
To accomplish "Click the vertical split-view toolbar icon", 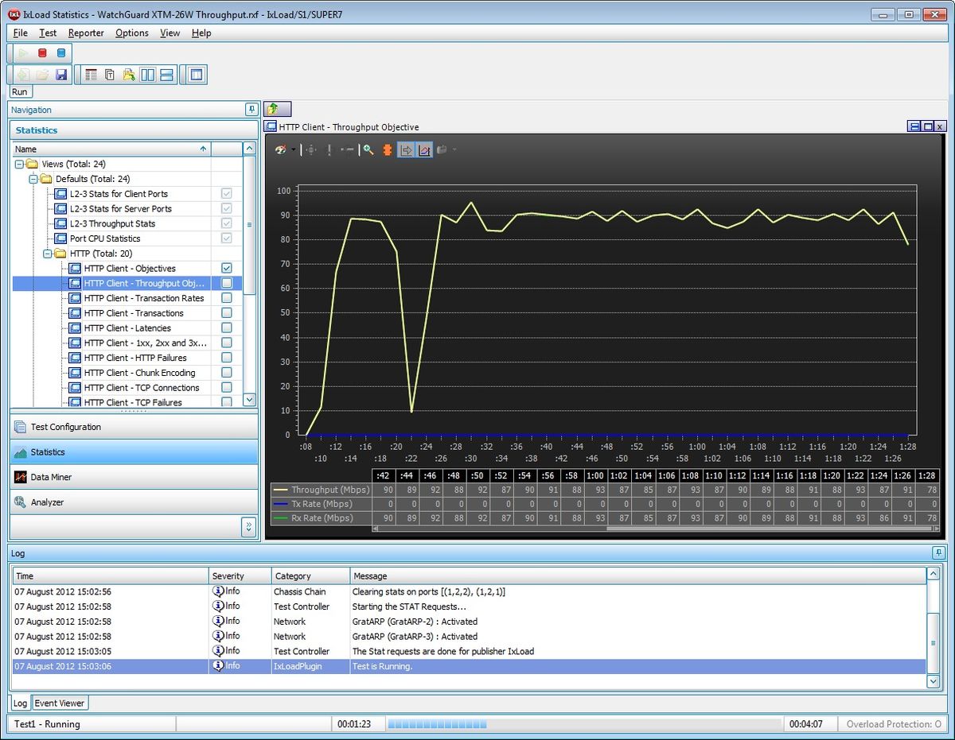I will [148, 74].
